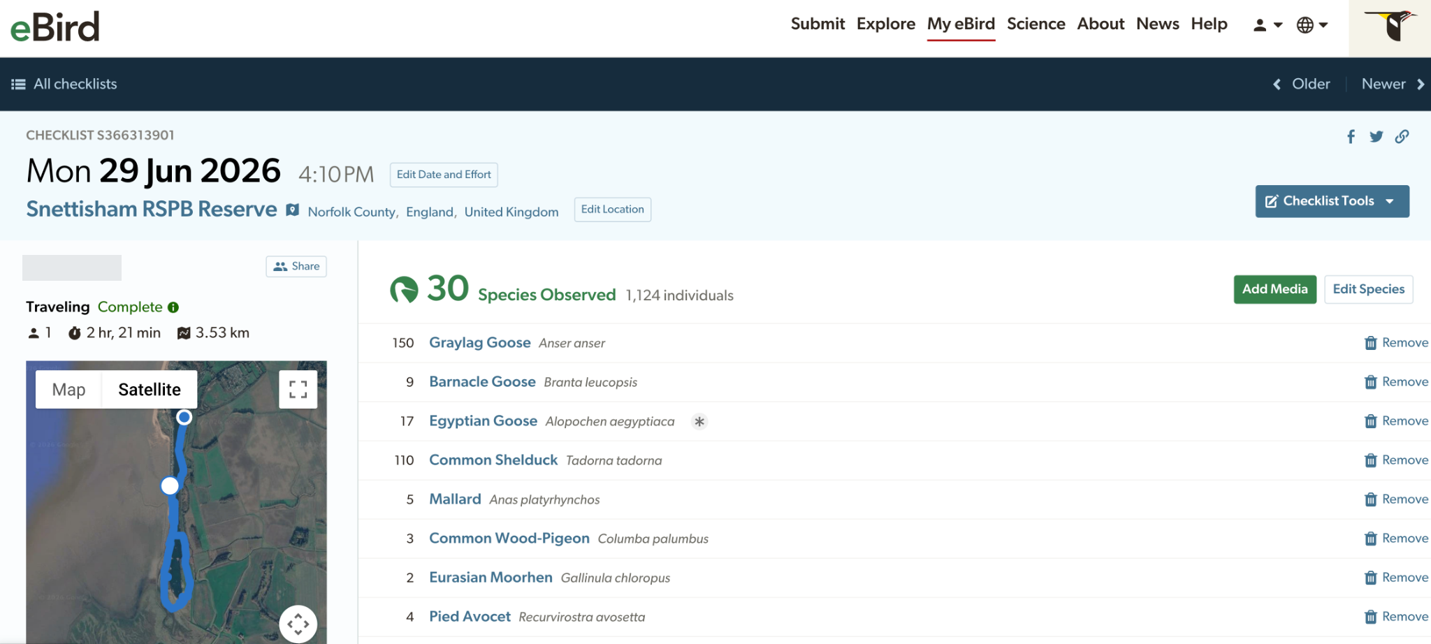The image size is (1431, 644).
Task: Open the News page
Action: click(x=1158, y=24)
